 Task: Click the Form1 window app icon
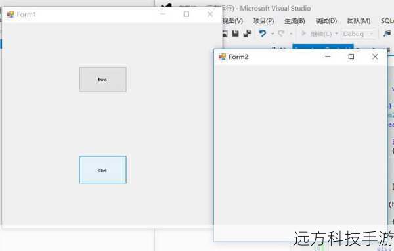(11, 14)
